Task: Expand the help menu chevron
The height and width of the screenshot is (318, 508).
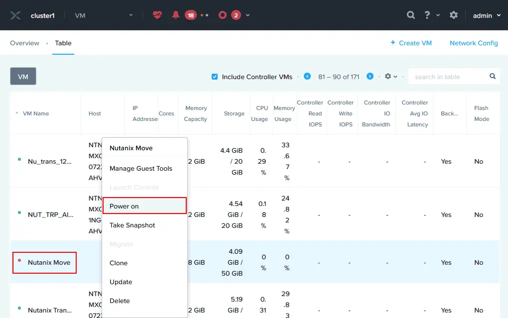Action: coord(438,15)
